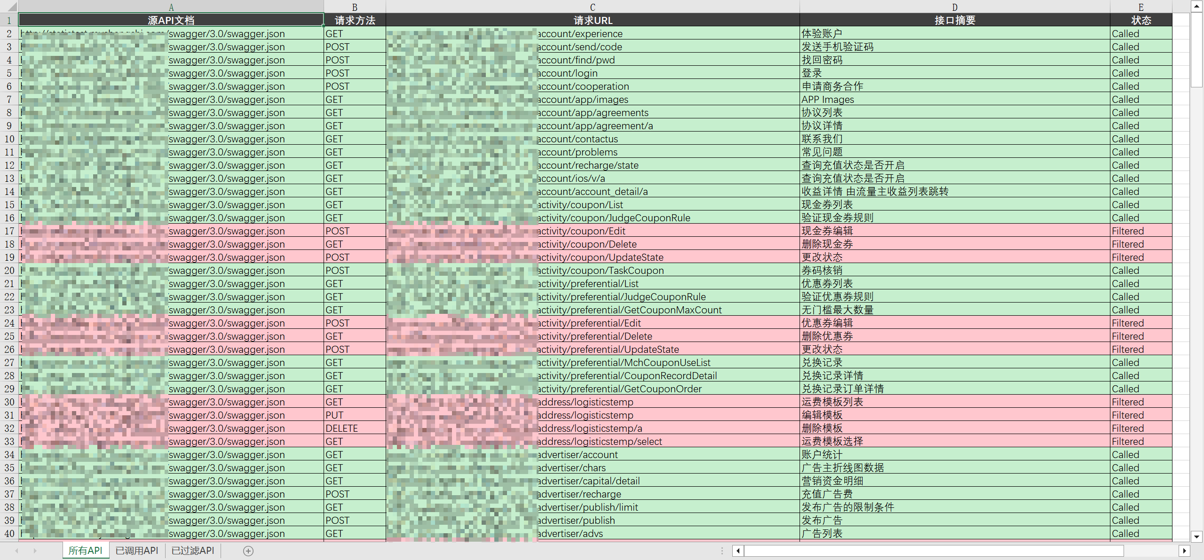Add a new sheet with plus button
Image resolution: width=1204 pixels, height=560 pixels.
click(x=248, y=551)
